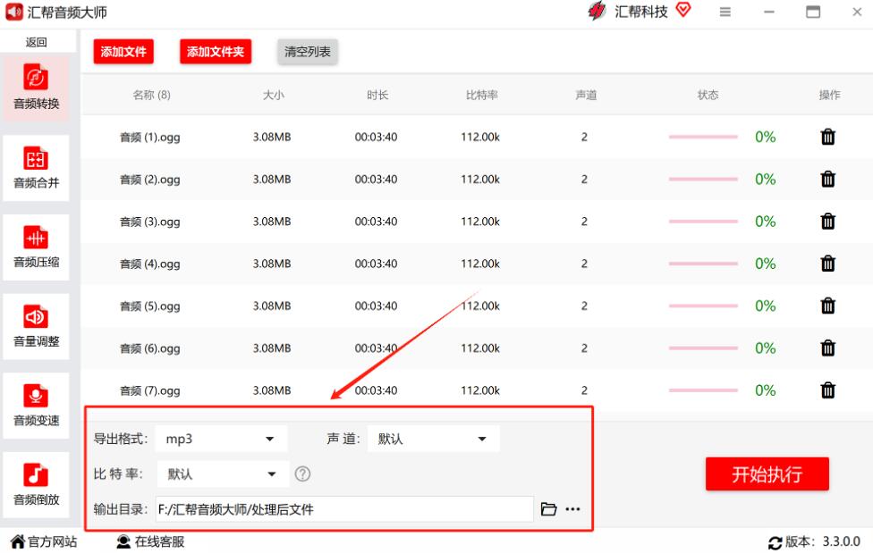Click the progress bar of 音频 (7).ogg

(x=703, y=390)
